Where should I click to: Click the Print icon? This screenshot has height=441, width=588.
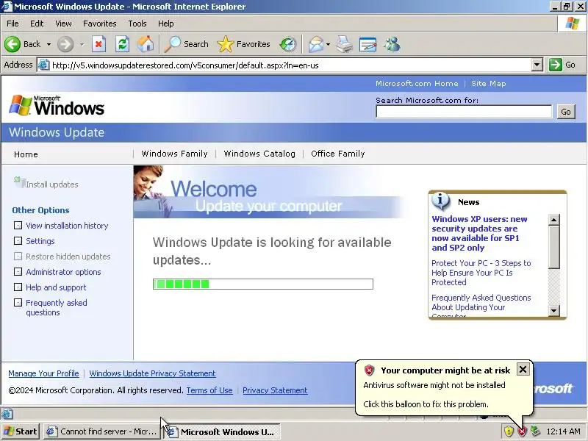(x=344, y=44)
